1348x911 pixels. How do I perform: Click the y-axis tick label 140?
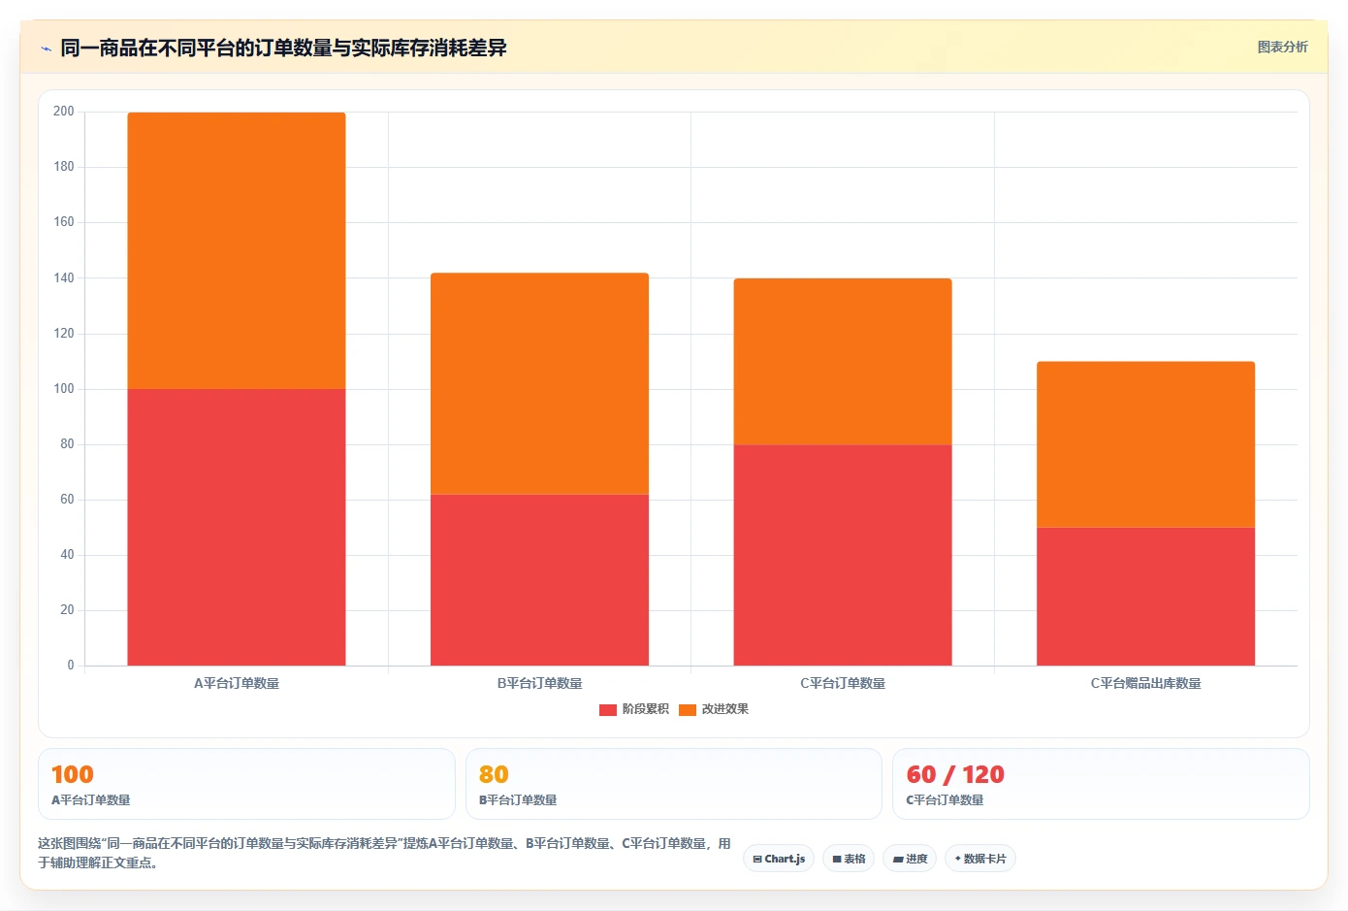(64, 277)
